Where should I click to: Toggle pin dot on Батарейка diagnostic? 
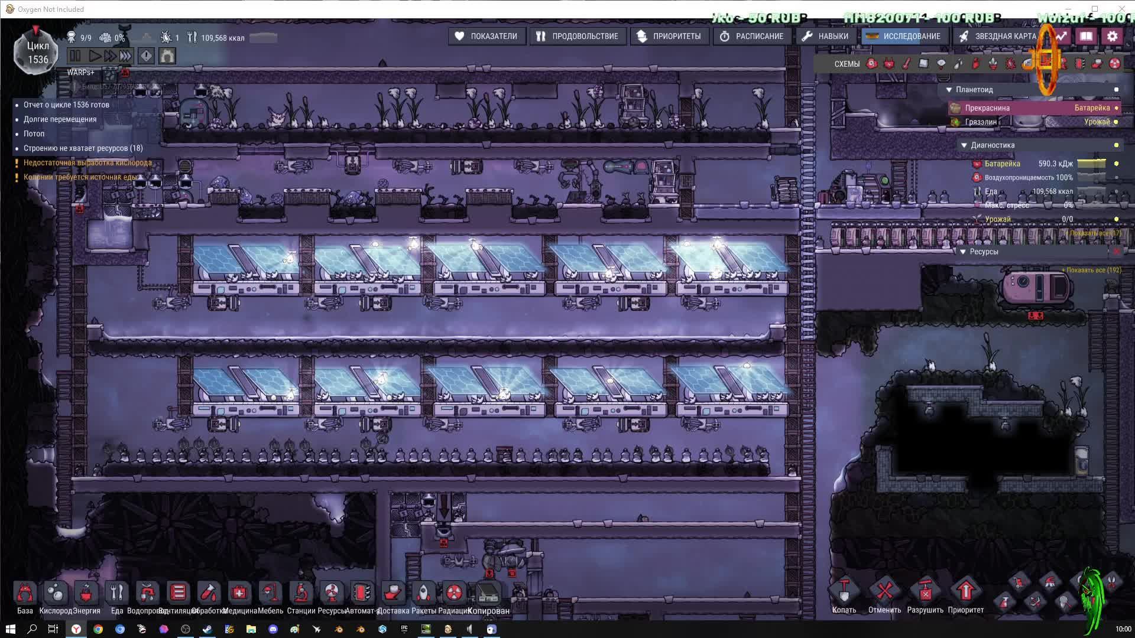[x=1116, y=164]
